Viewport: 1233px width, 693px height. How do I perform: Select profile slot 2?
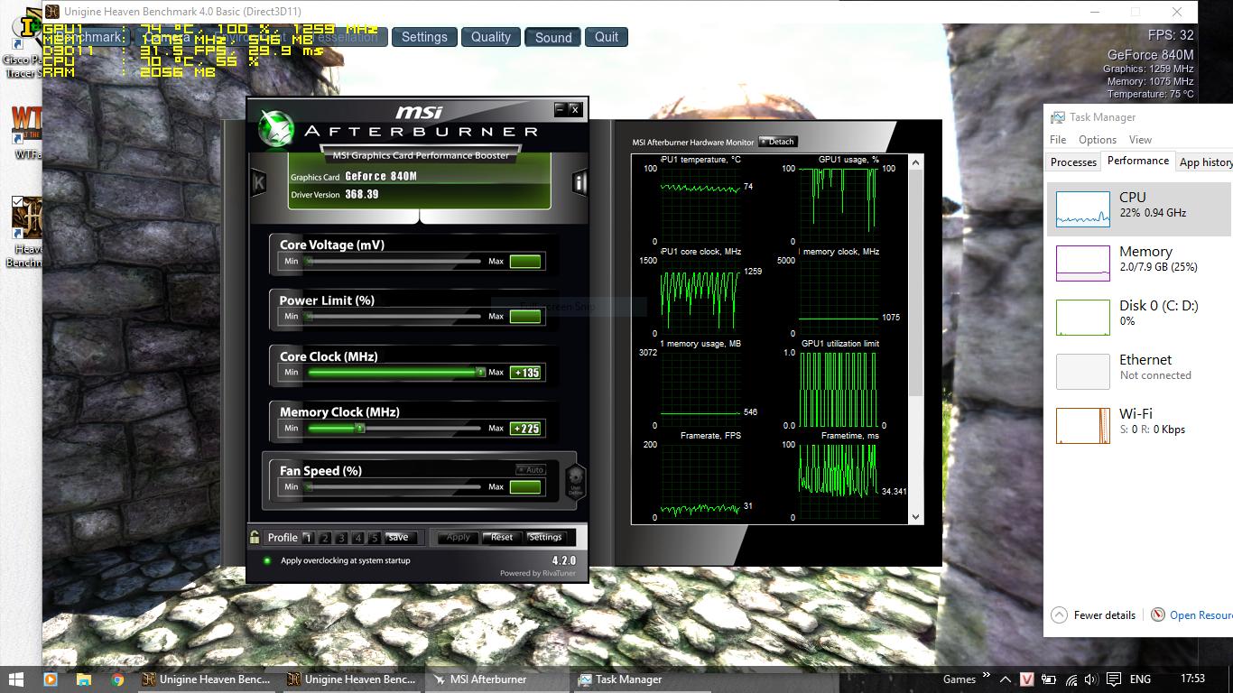pyautogui.click(x=325, y=538)
